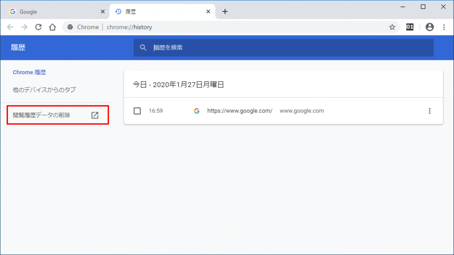Screen dimensions: 454x255
Task: Click the 16:59 timestamp
Action: point(156,111)
